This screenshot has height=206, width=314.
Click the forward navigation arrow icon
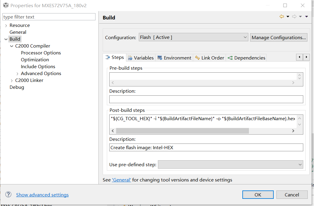point(294,17)
